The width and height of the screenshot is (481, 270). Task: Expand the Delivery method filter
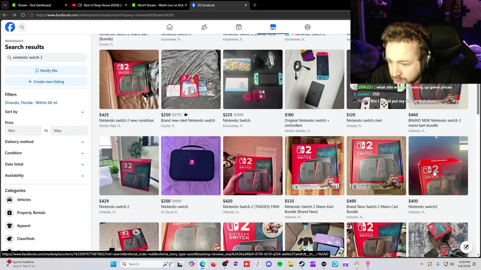(x=46, y=142)
